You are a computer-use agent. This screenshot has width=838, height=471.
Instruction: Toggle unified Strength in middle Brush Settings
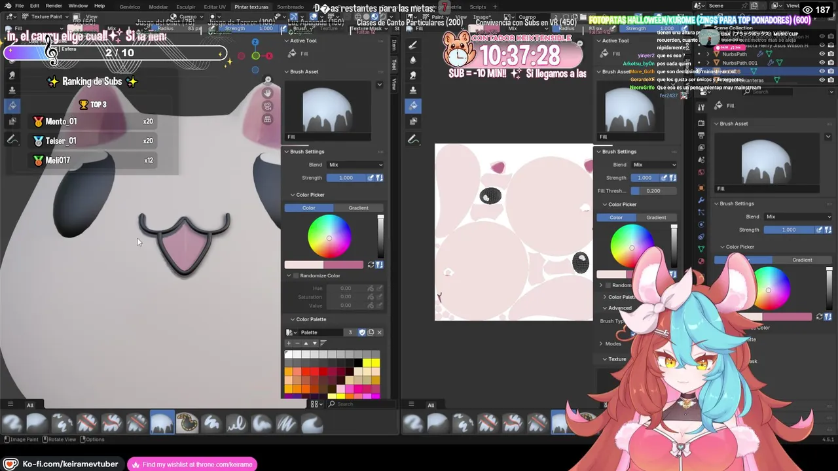pos(672,178)
